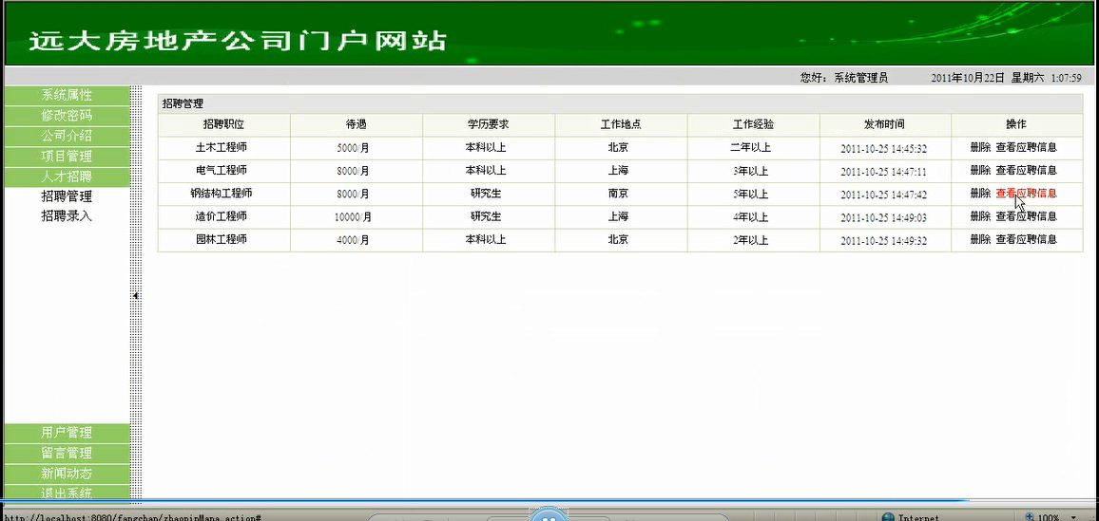This screenshot has width=1099, height=521.
Task: Click the 土木工程师 position cell
Action: [x=223, y=147]
